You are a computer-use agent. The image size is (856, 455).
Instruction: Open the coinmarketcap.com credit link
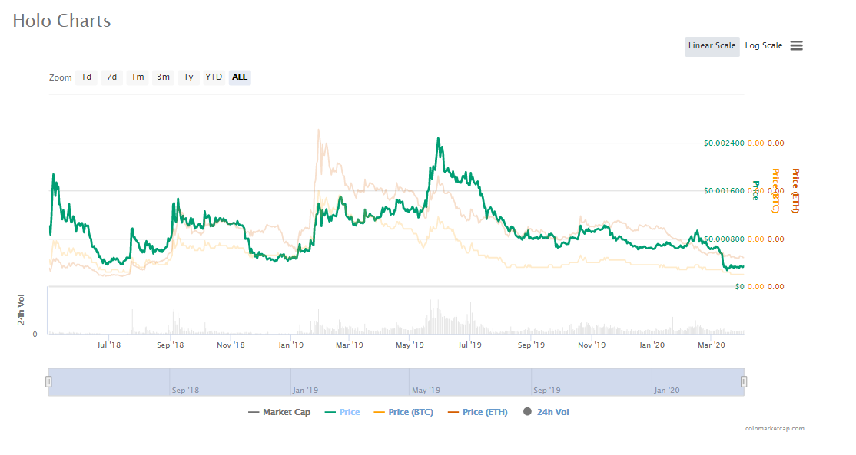click(x=775, y=429)
